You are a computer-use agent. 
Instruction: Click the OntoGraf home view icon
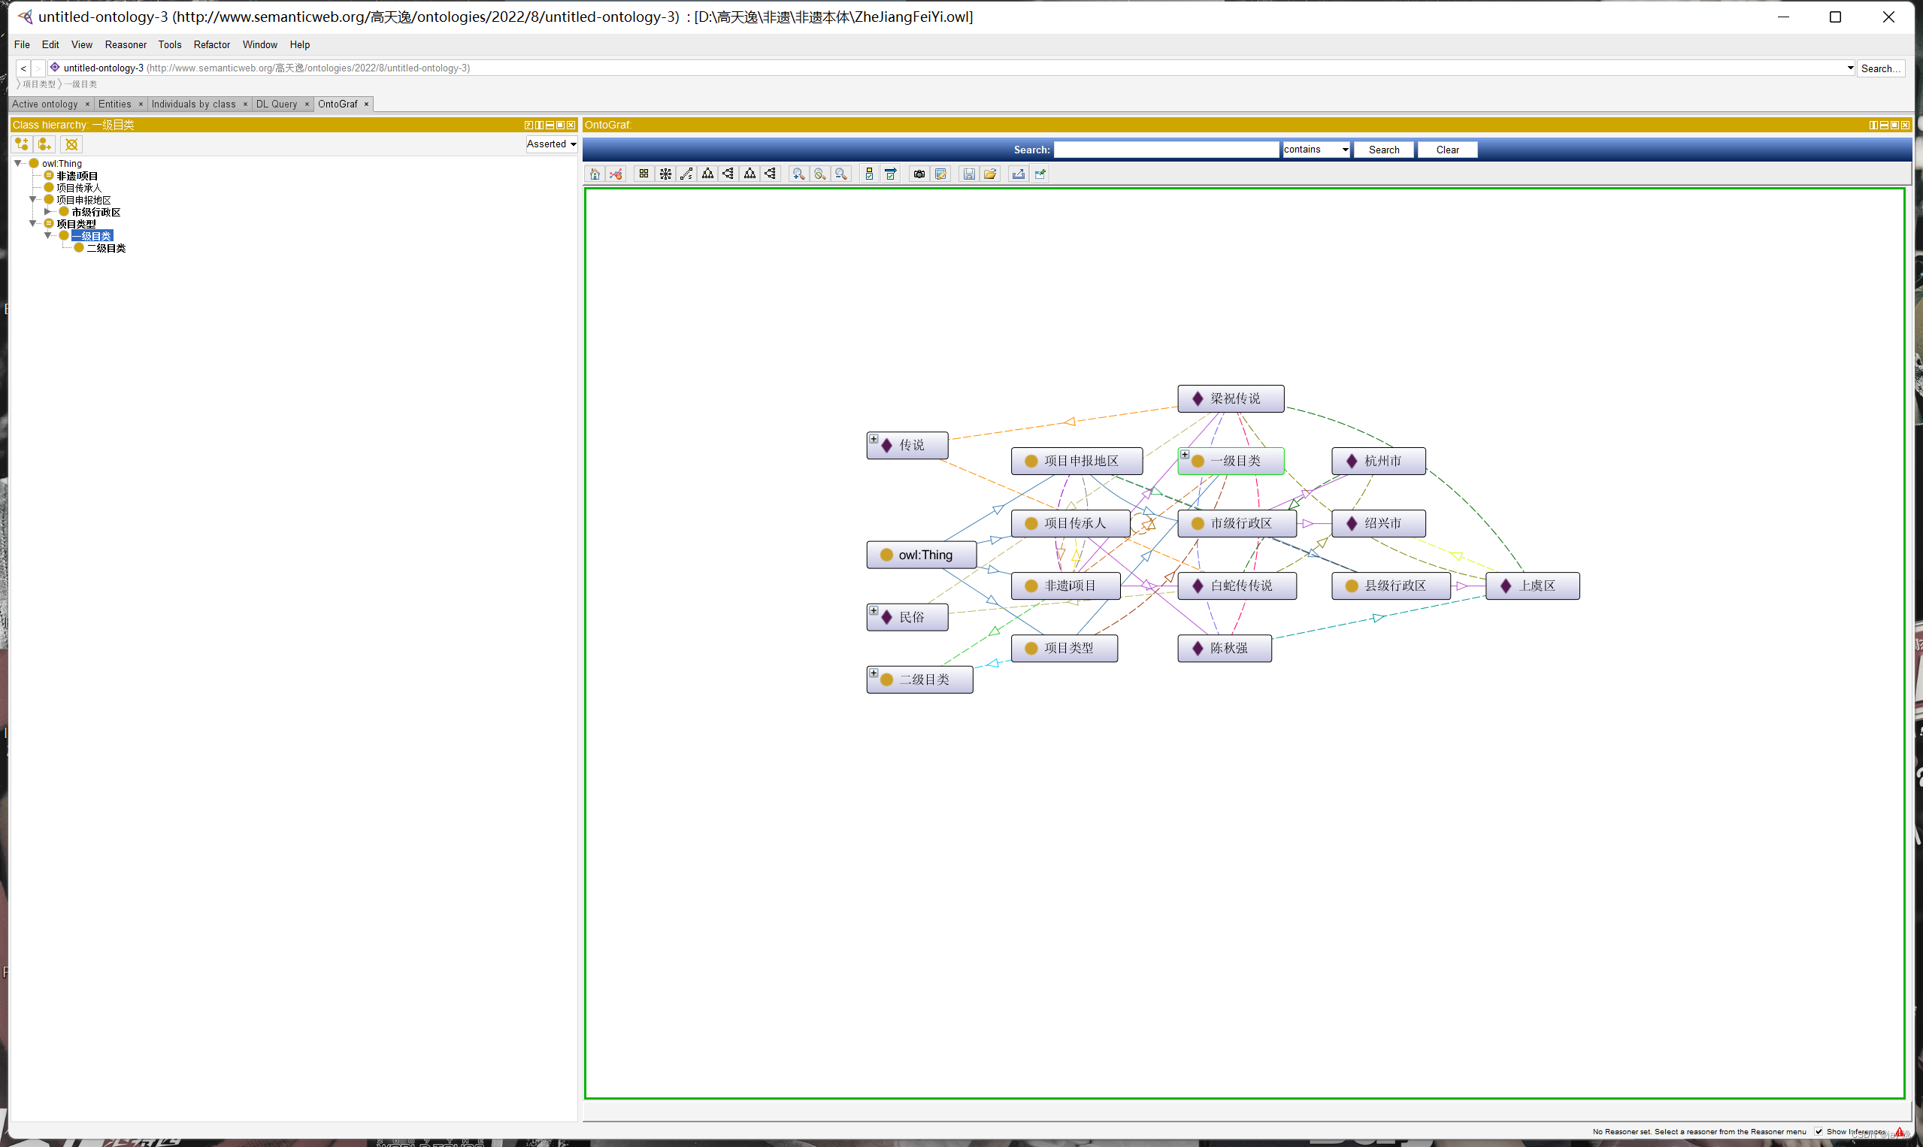point(595,174)
